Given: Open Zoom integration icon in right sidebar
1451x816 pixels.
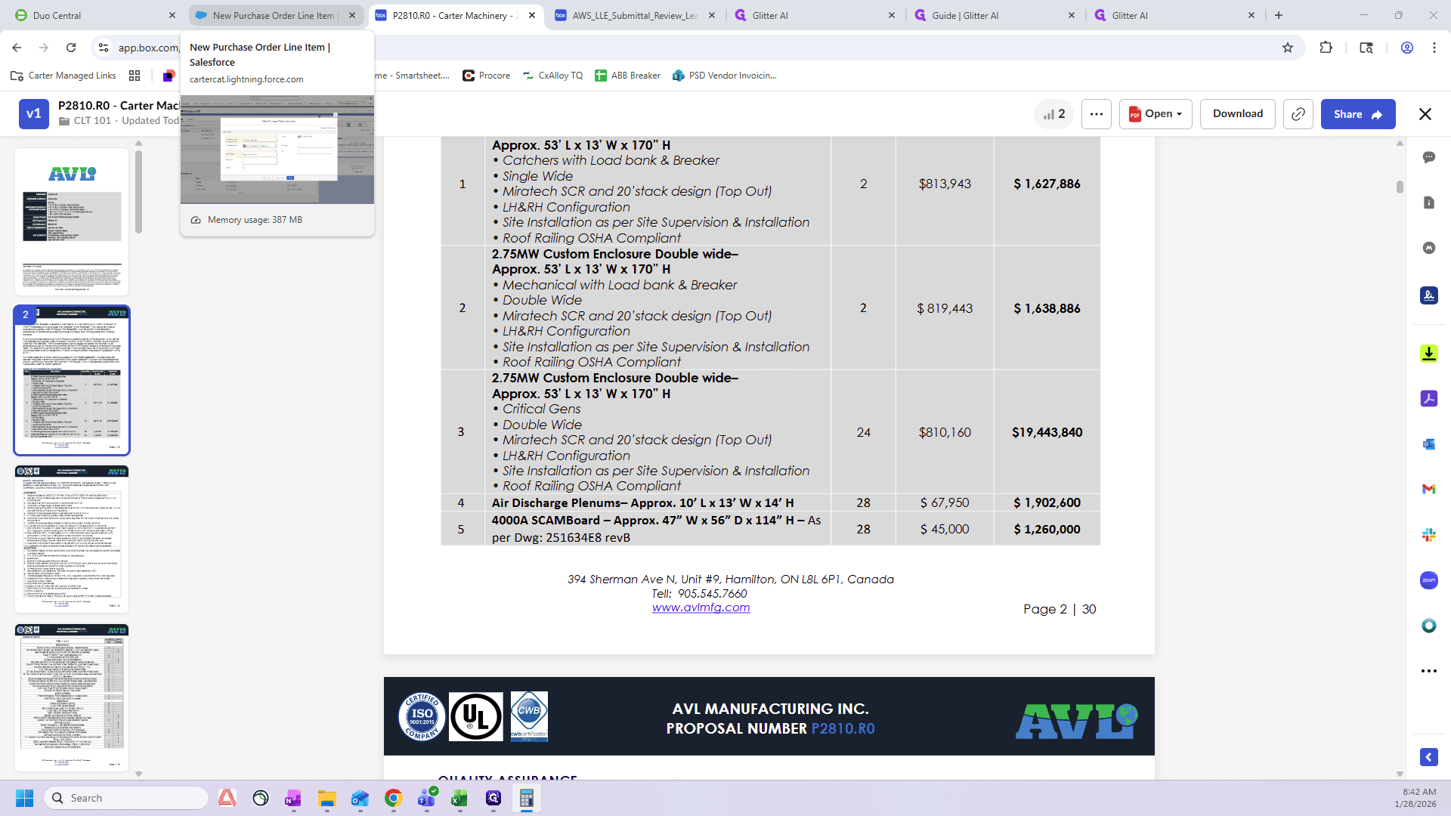Looking at the screenshot, I should pyautogui.click(x=1428, y=580).
